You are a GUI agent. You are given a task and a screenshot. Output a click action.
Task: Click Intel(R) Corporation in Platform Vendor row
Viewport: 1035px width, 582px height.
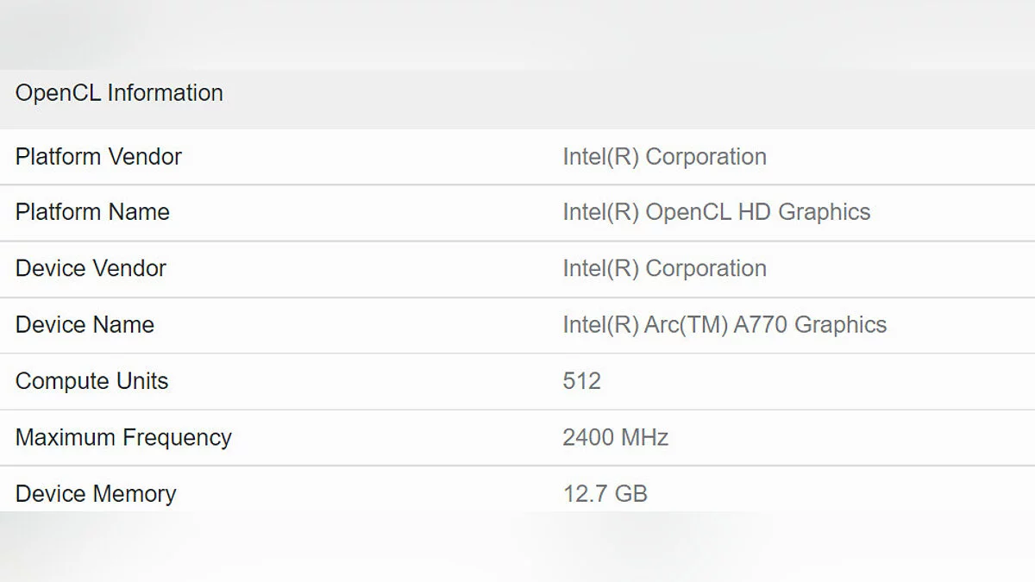664,157
